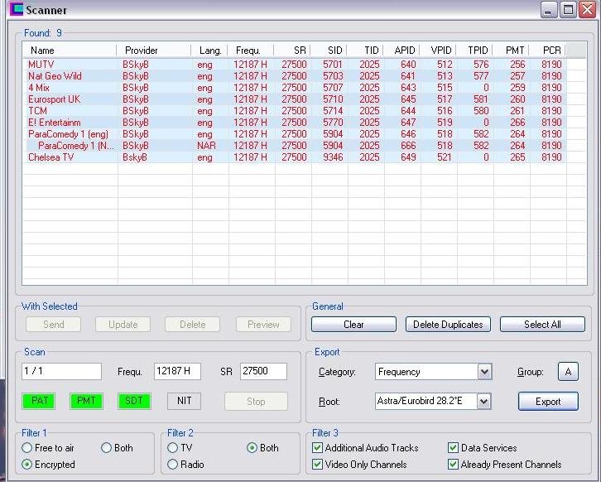
Task: Click the green PAT status indicator
Action: click(x=38, y=401)
